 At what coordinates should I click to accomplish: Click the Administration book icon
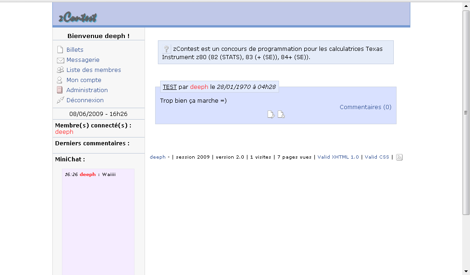60,90
